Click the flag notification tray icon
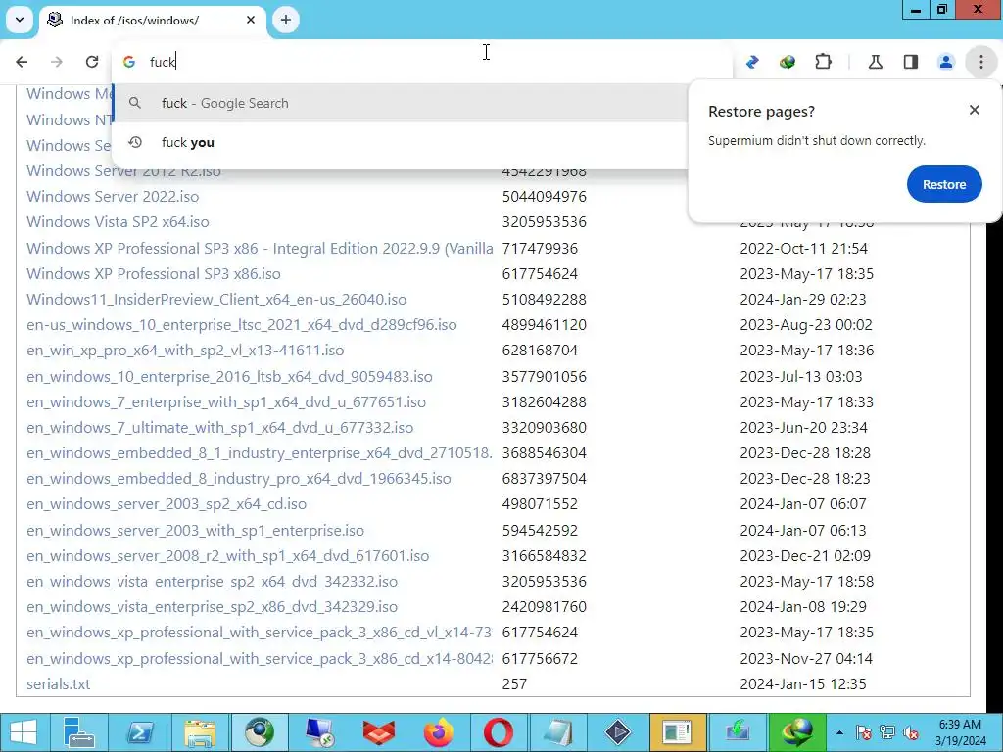The image size is (1003, 752). (x=864, y=732)
